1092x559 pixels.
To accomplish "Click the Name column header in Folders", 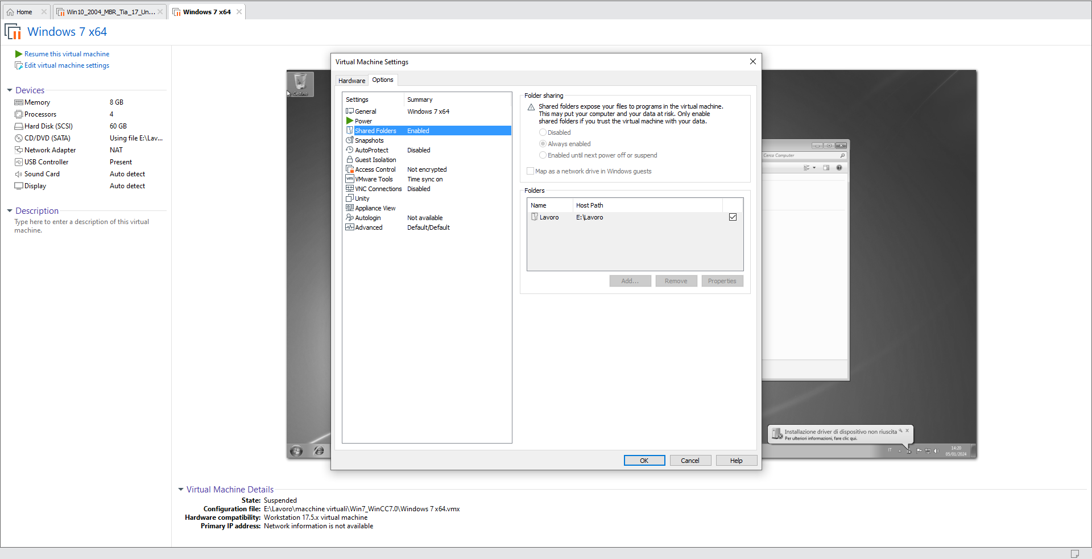I will 550,205.
